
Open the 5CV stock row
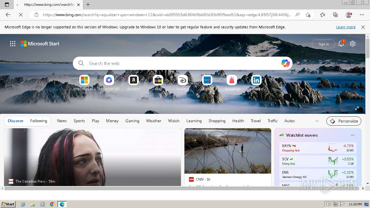[318, 161]
